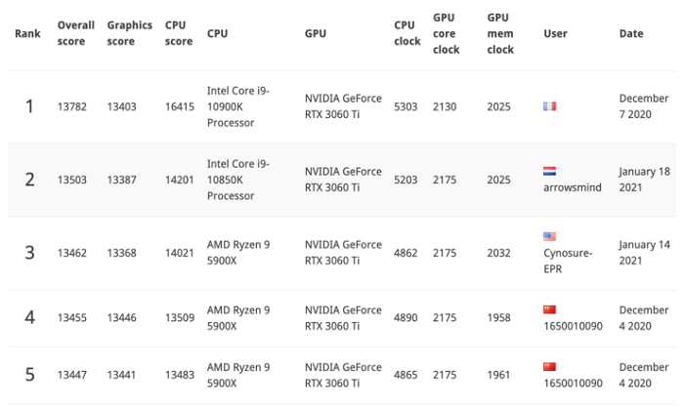
Task: Click the US flag above Cynosure-EPR
Action: [x=549, y=236]
